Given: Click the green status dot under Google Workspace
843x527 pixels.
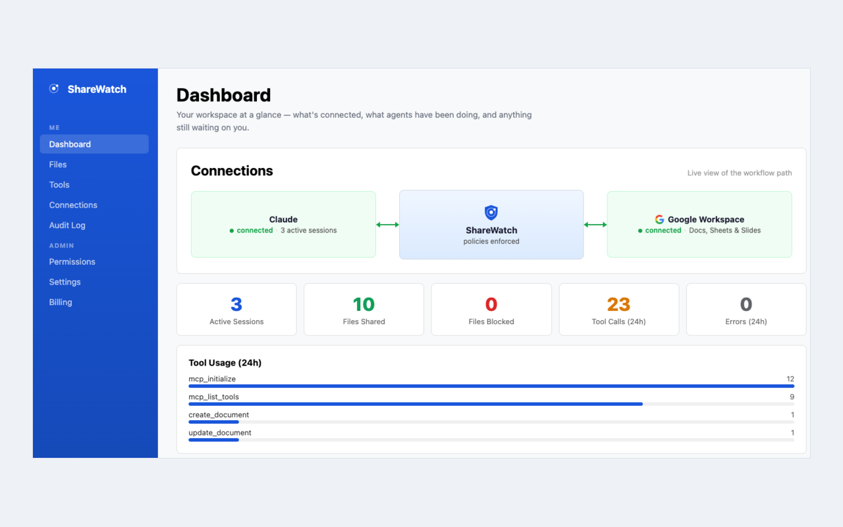Looking at the screenshot, I should (x=640, y=231).
